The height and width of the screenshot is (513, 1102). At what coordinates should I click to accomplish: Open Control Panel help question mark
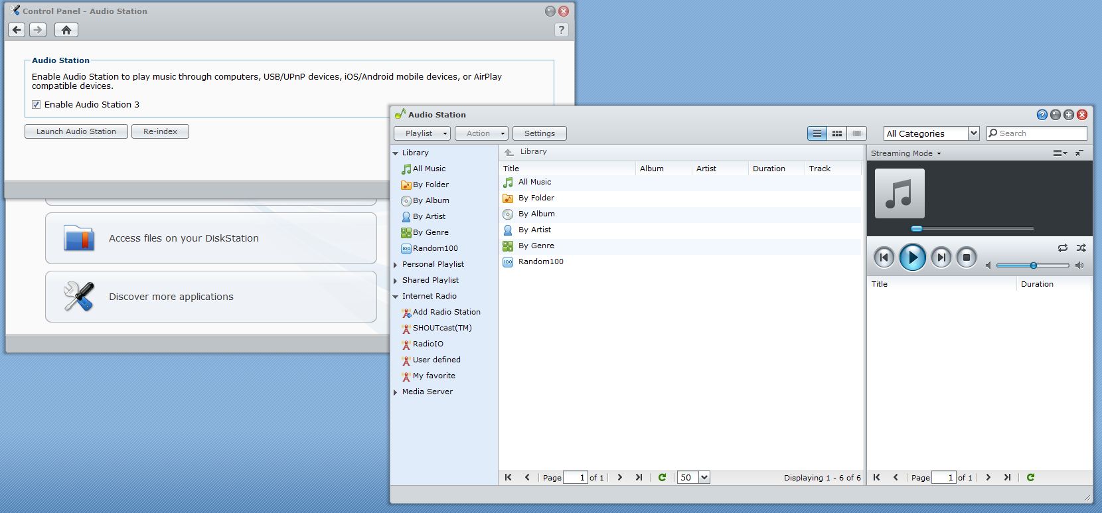tap(561, 30)
